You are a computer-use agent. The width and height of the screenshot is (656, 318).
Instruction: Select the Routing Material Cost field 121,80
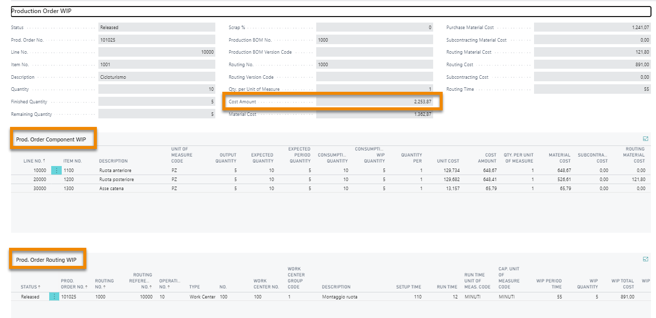tap(592, 52)
